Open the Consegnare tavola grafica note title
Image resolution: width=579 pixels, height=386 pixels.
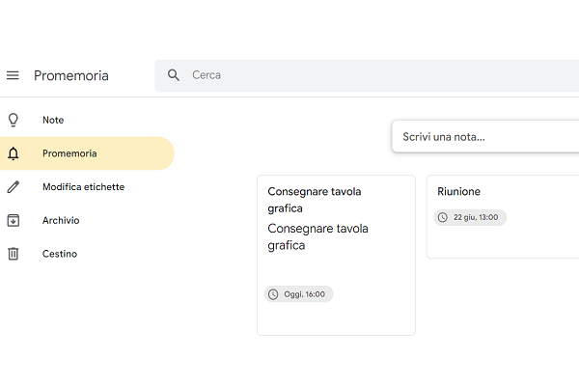pyautogui.click(x=315, y=200)
